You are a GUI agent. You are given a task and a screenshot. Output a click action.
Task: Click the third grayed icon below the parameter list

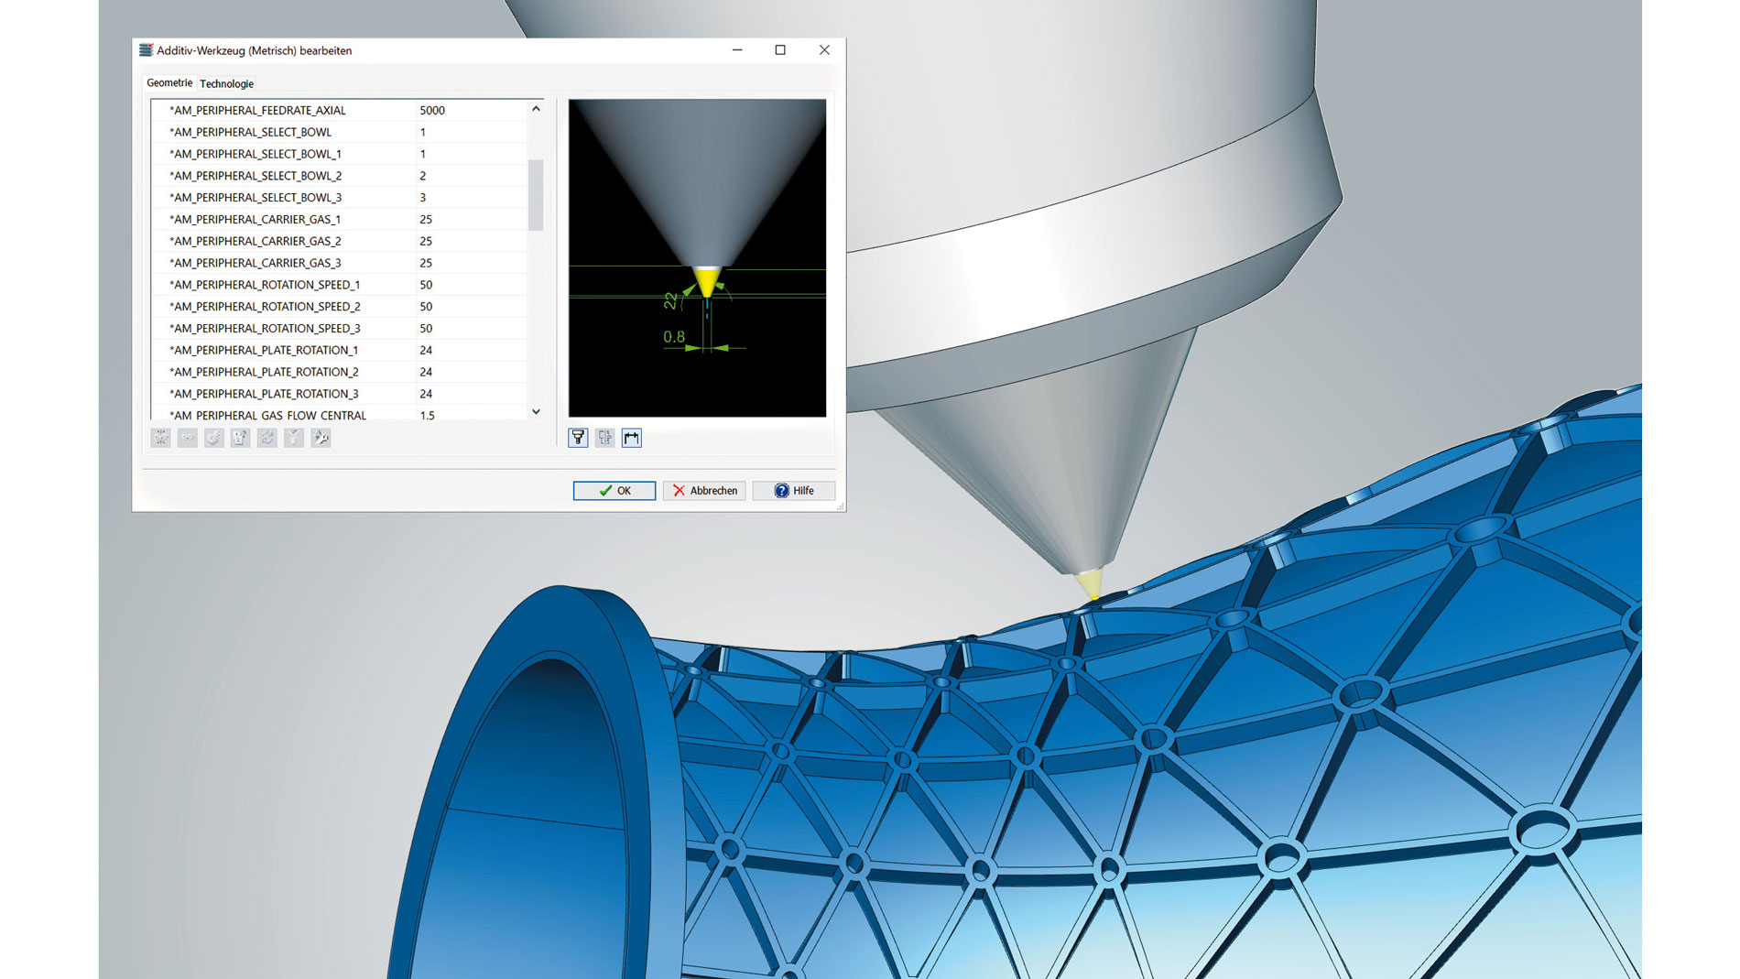click(x=213, y=438)
